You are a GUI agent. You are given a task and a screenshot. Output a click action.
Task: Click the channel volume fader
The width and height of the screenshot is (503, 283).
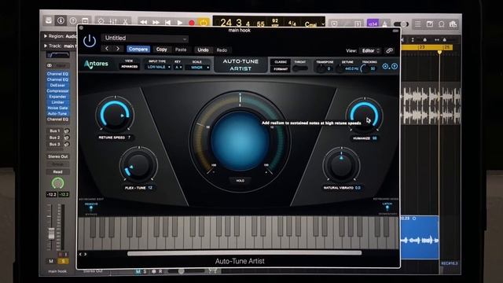(51, 233)
